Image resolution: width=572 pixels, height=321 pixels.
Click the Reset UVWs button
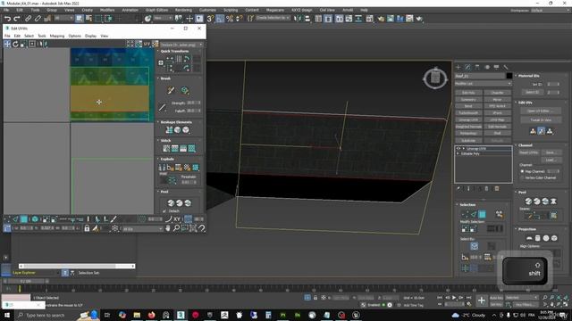click(528, 152)
